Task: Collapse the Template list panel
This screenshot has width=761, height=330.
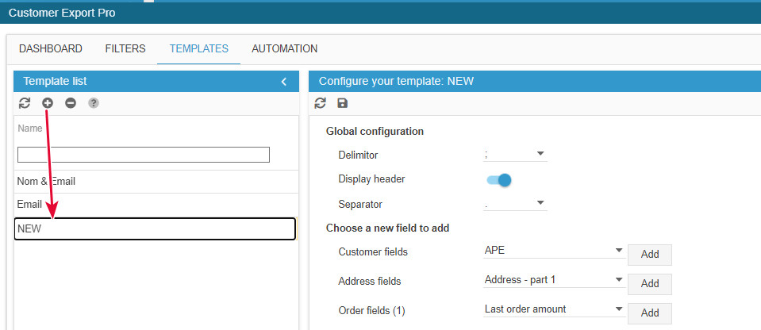Action: click(x=284, y=81)
